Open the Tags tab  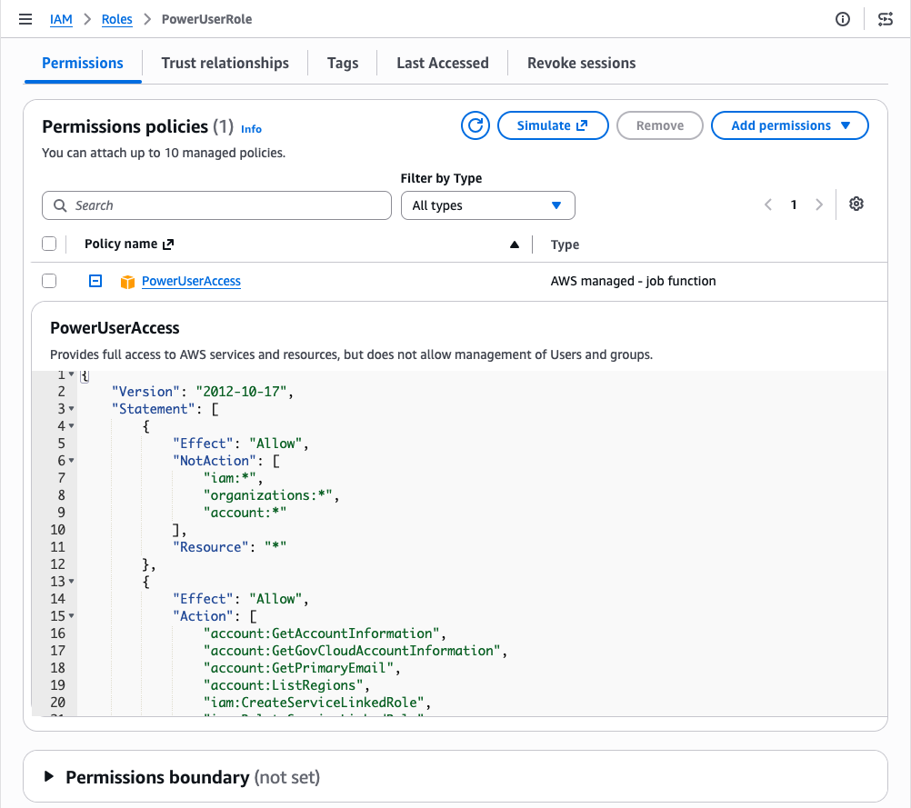pyautogui.click(x=343, y=63)
